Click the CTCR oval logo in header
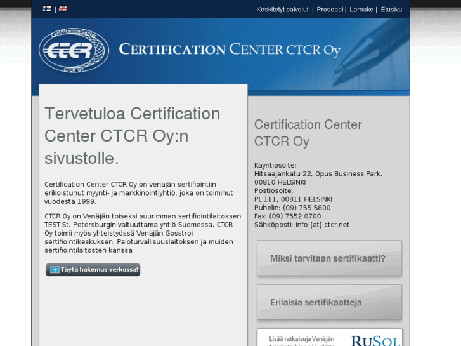 pos(74,50)
